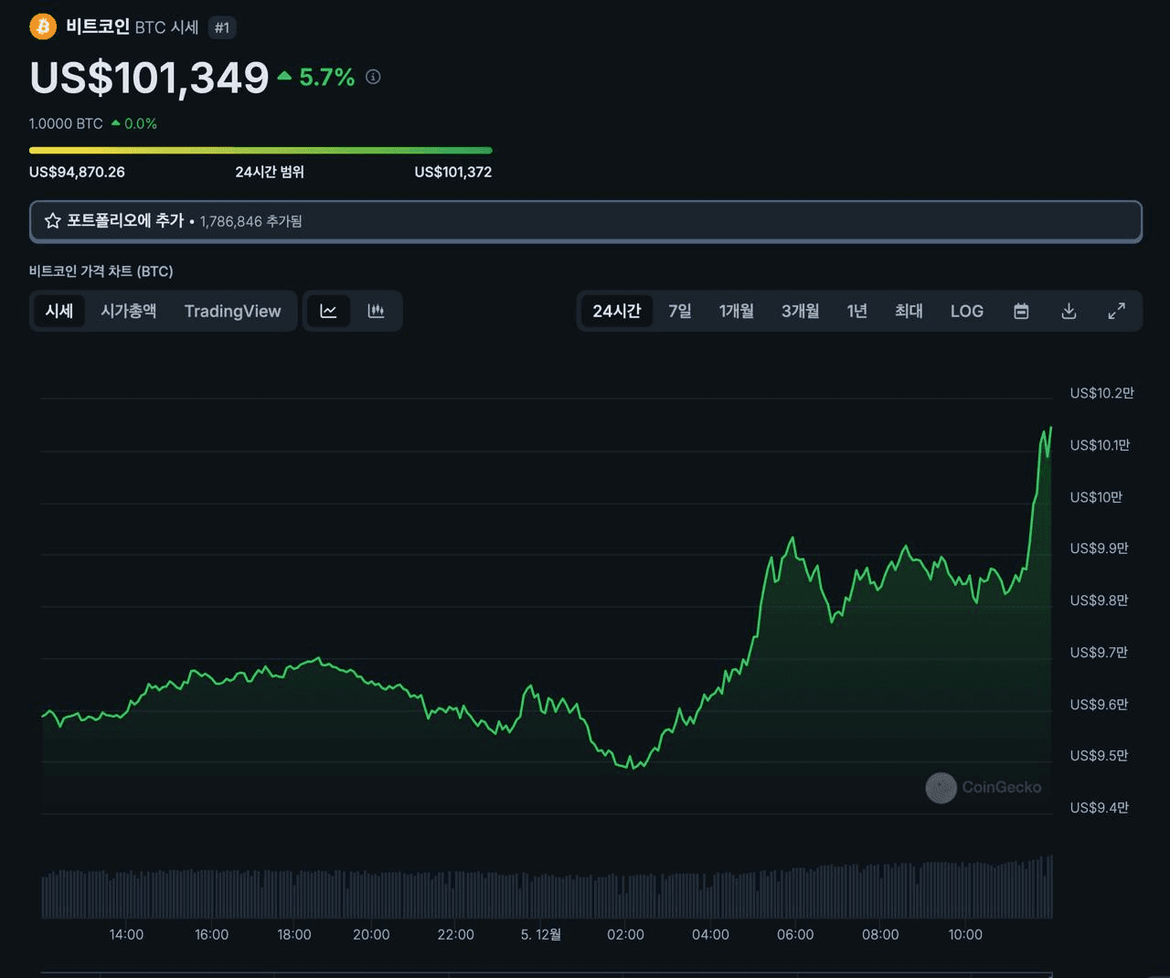Click the BTC 시세 ticker label
1170x978 pixels.
tap(166, 27)
